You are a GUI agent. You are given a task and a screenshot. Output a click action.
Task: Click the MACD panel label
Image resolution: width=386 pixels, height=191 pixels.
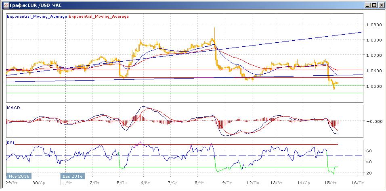point(13,108)
